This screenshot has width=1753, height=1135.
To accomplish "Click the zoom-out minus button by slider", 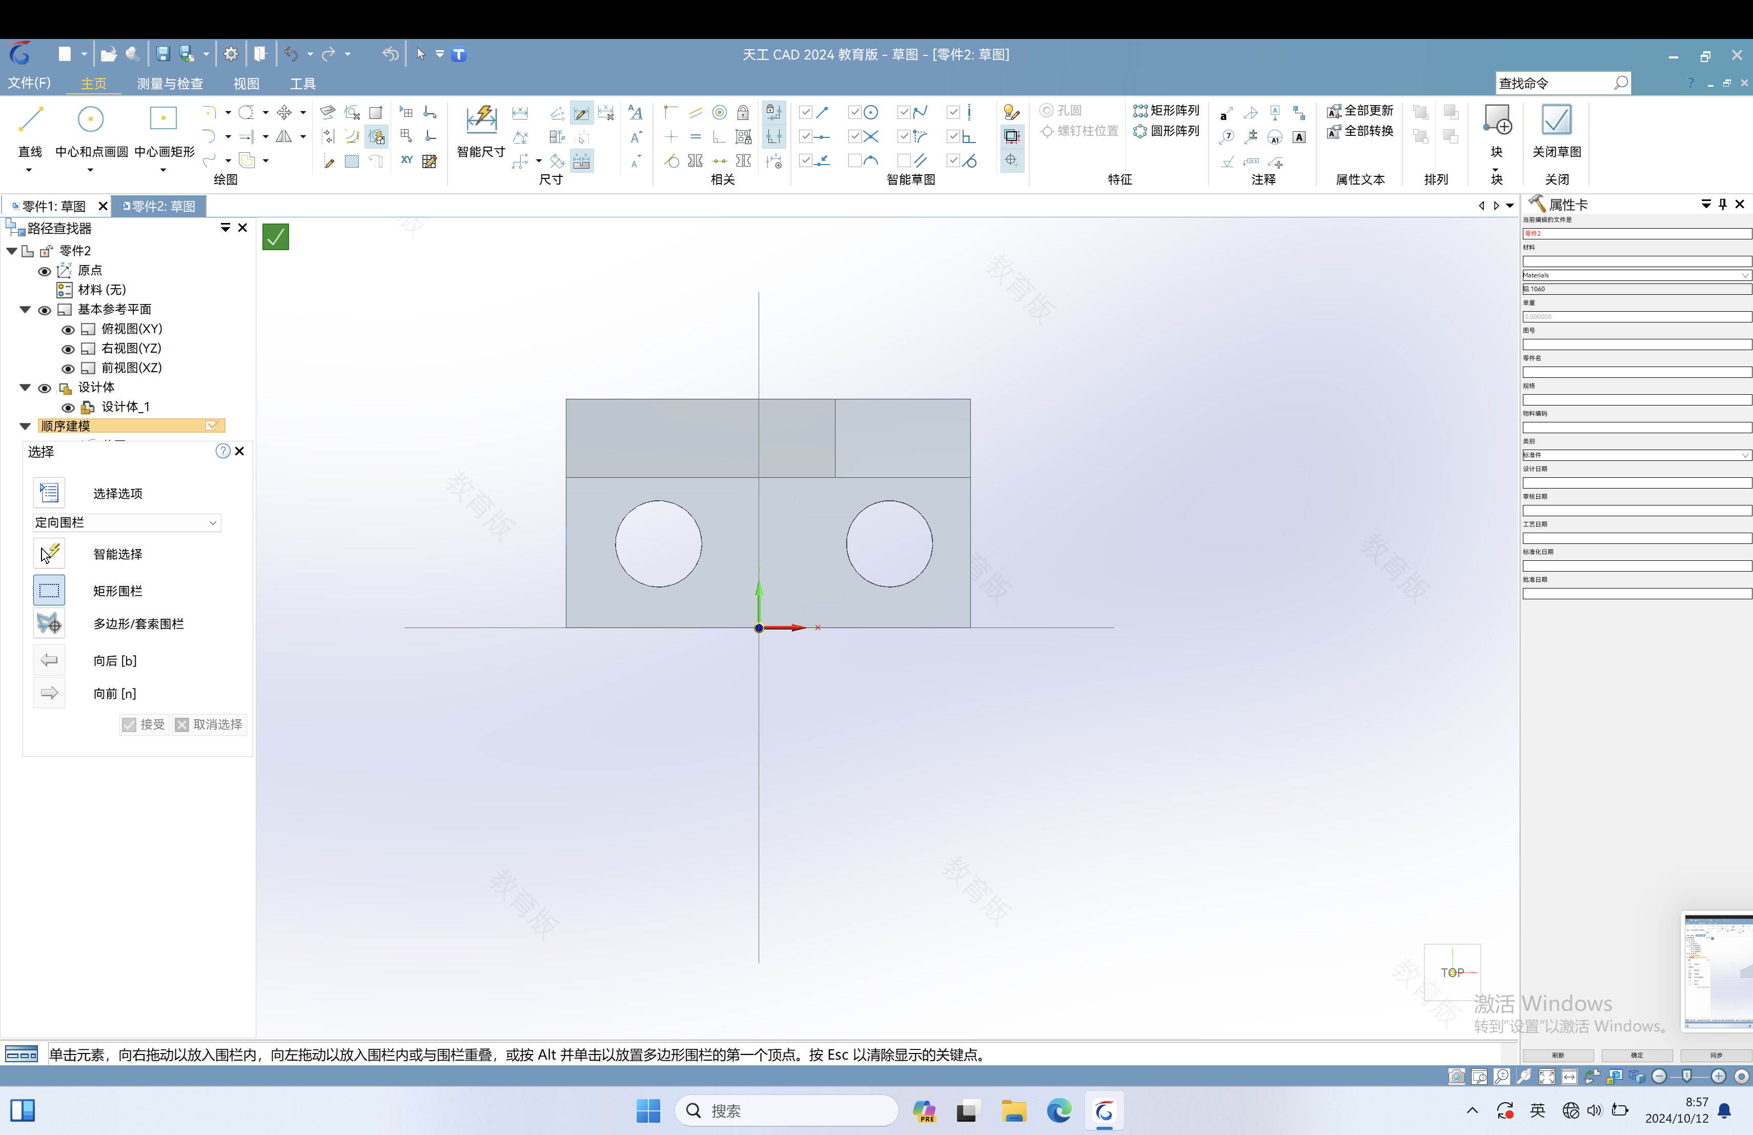I will (x=1660, y=1077).
